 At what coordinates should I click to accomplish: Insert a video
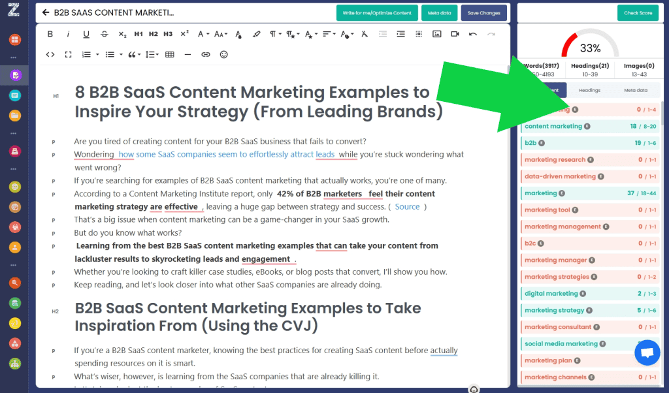click(455, 34)
